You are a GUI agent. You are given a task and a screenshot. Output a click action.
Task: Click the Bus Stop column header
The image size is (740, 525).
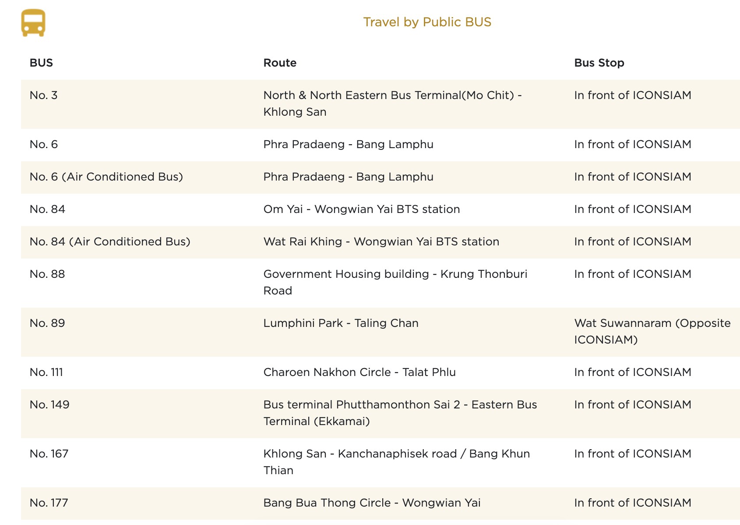(599, 63)
